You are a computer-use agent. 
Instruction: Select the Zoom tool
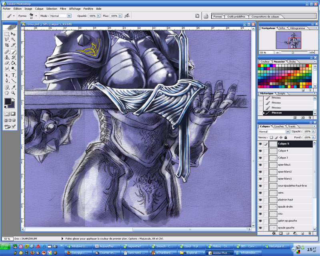pos(13,93)
